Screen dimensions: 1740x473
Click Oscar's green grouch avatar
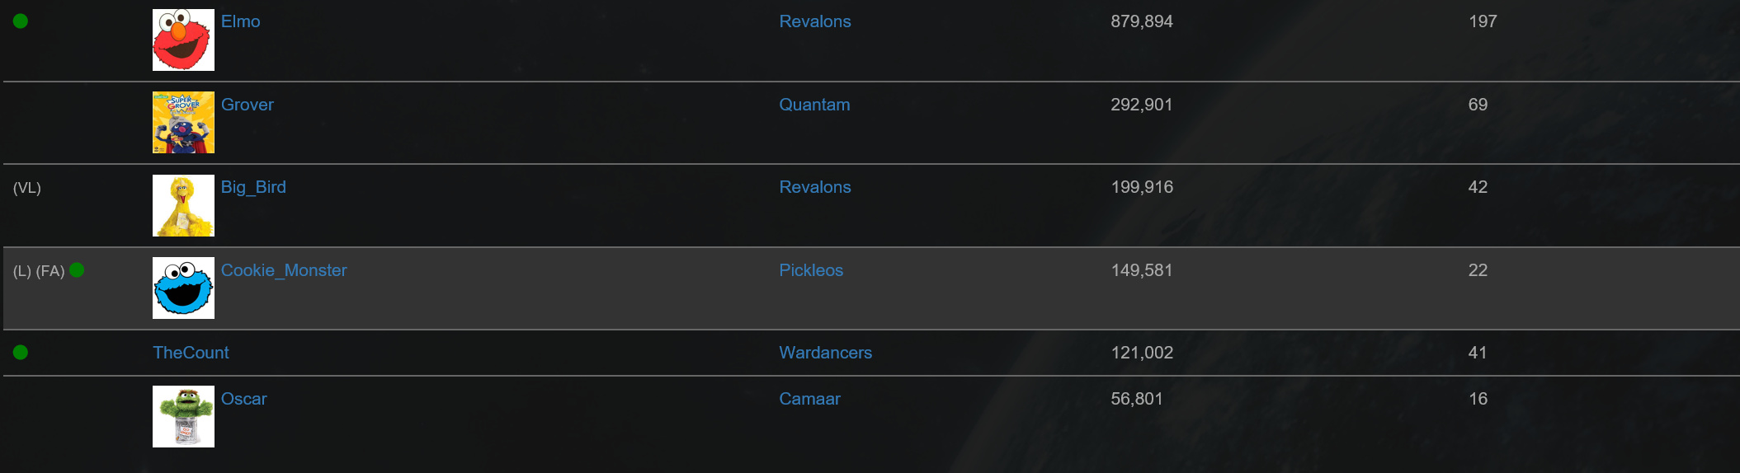[183, 416]
